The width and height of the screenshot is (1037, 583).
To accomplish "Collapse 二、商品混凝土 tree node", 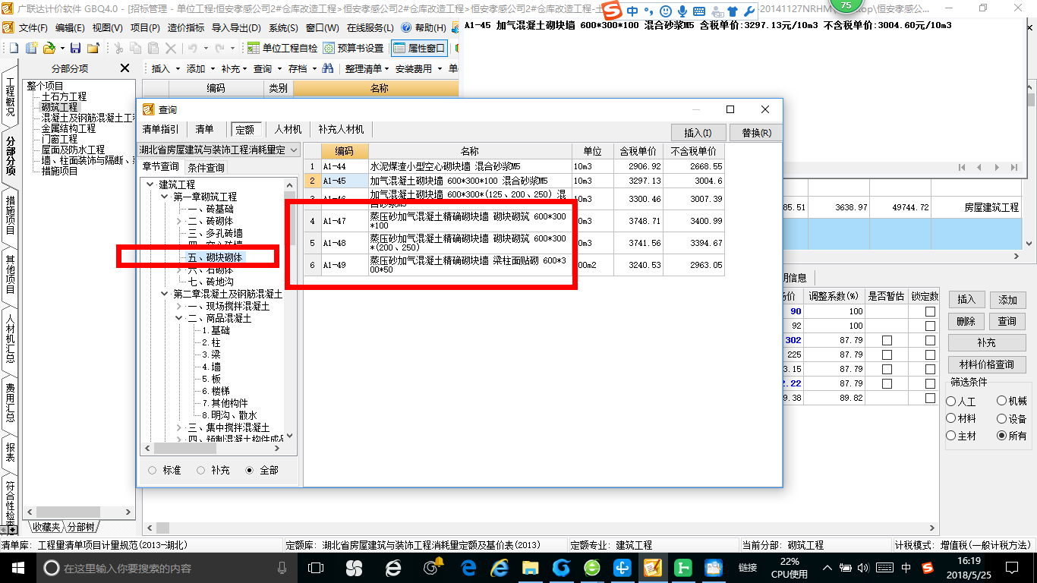I will click(x=180, y=318).
